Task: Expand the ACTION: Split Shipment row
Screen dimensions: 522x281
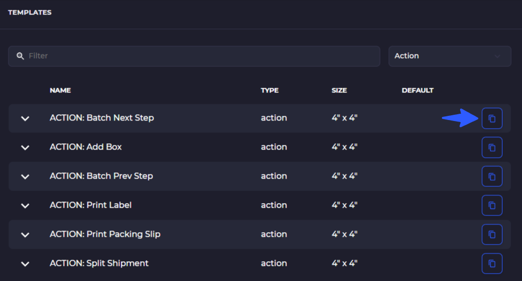Action: 25,264
